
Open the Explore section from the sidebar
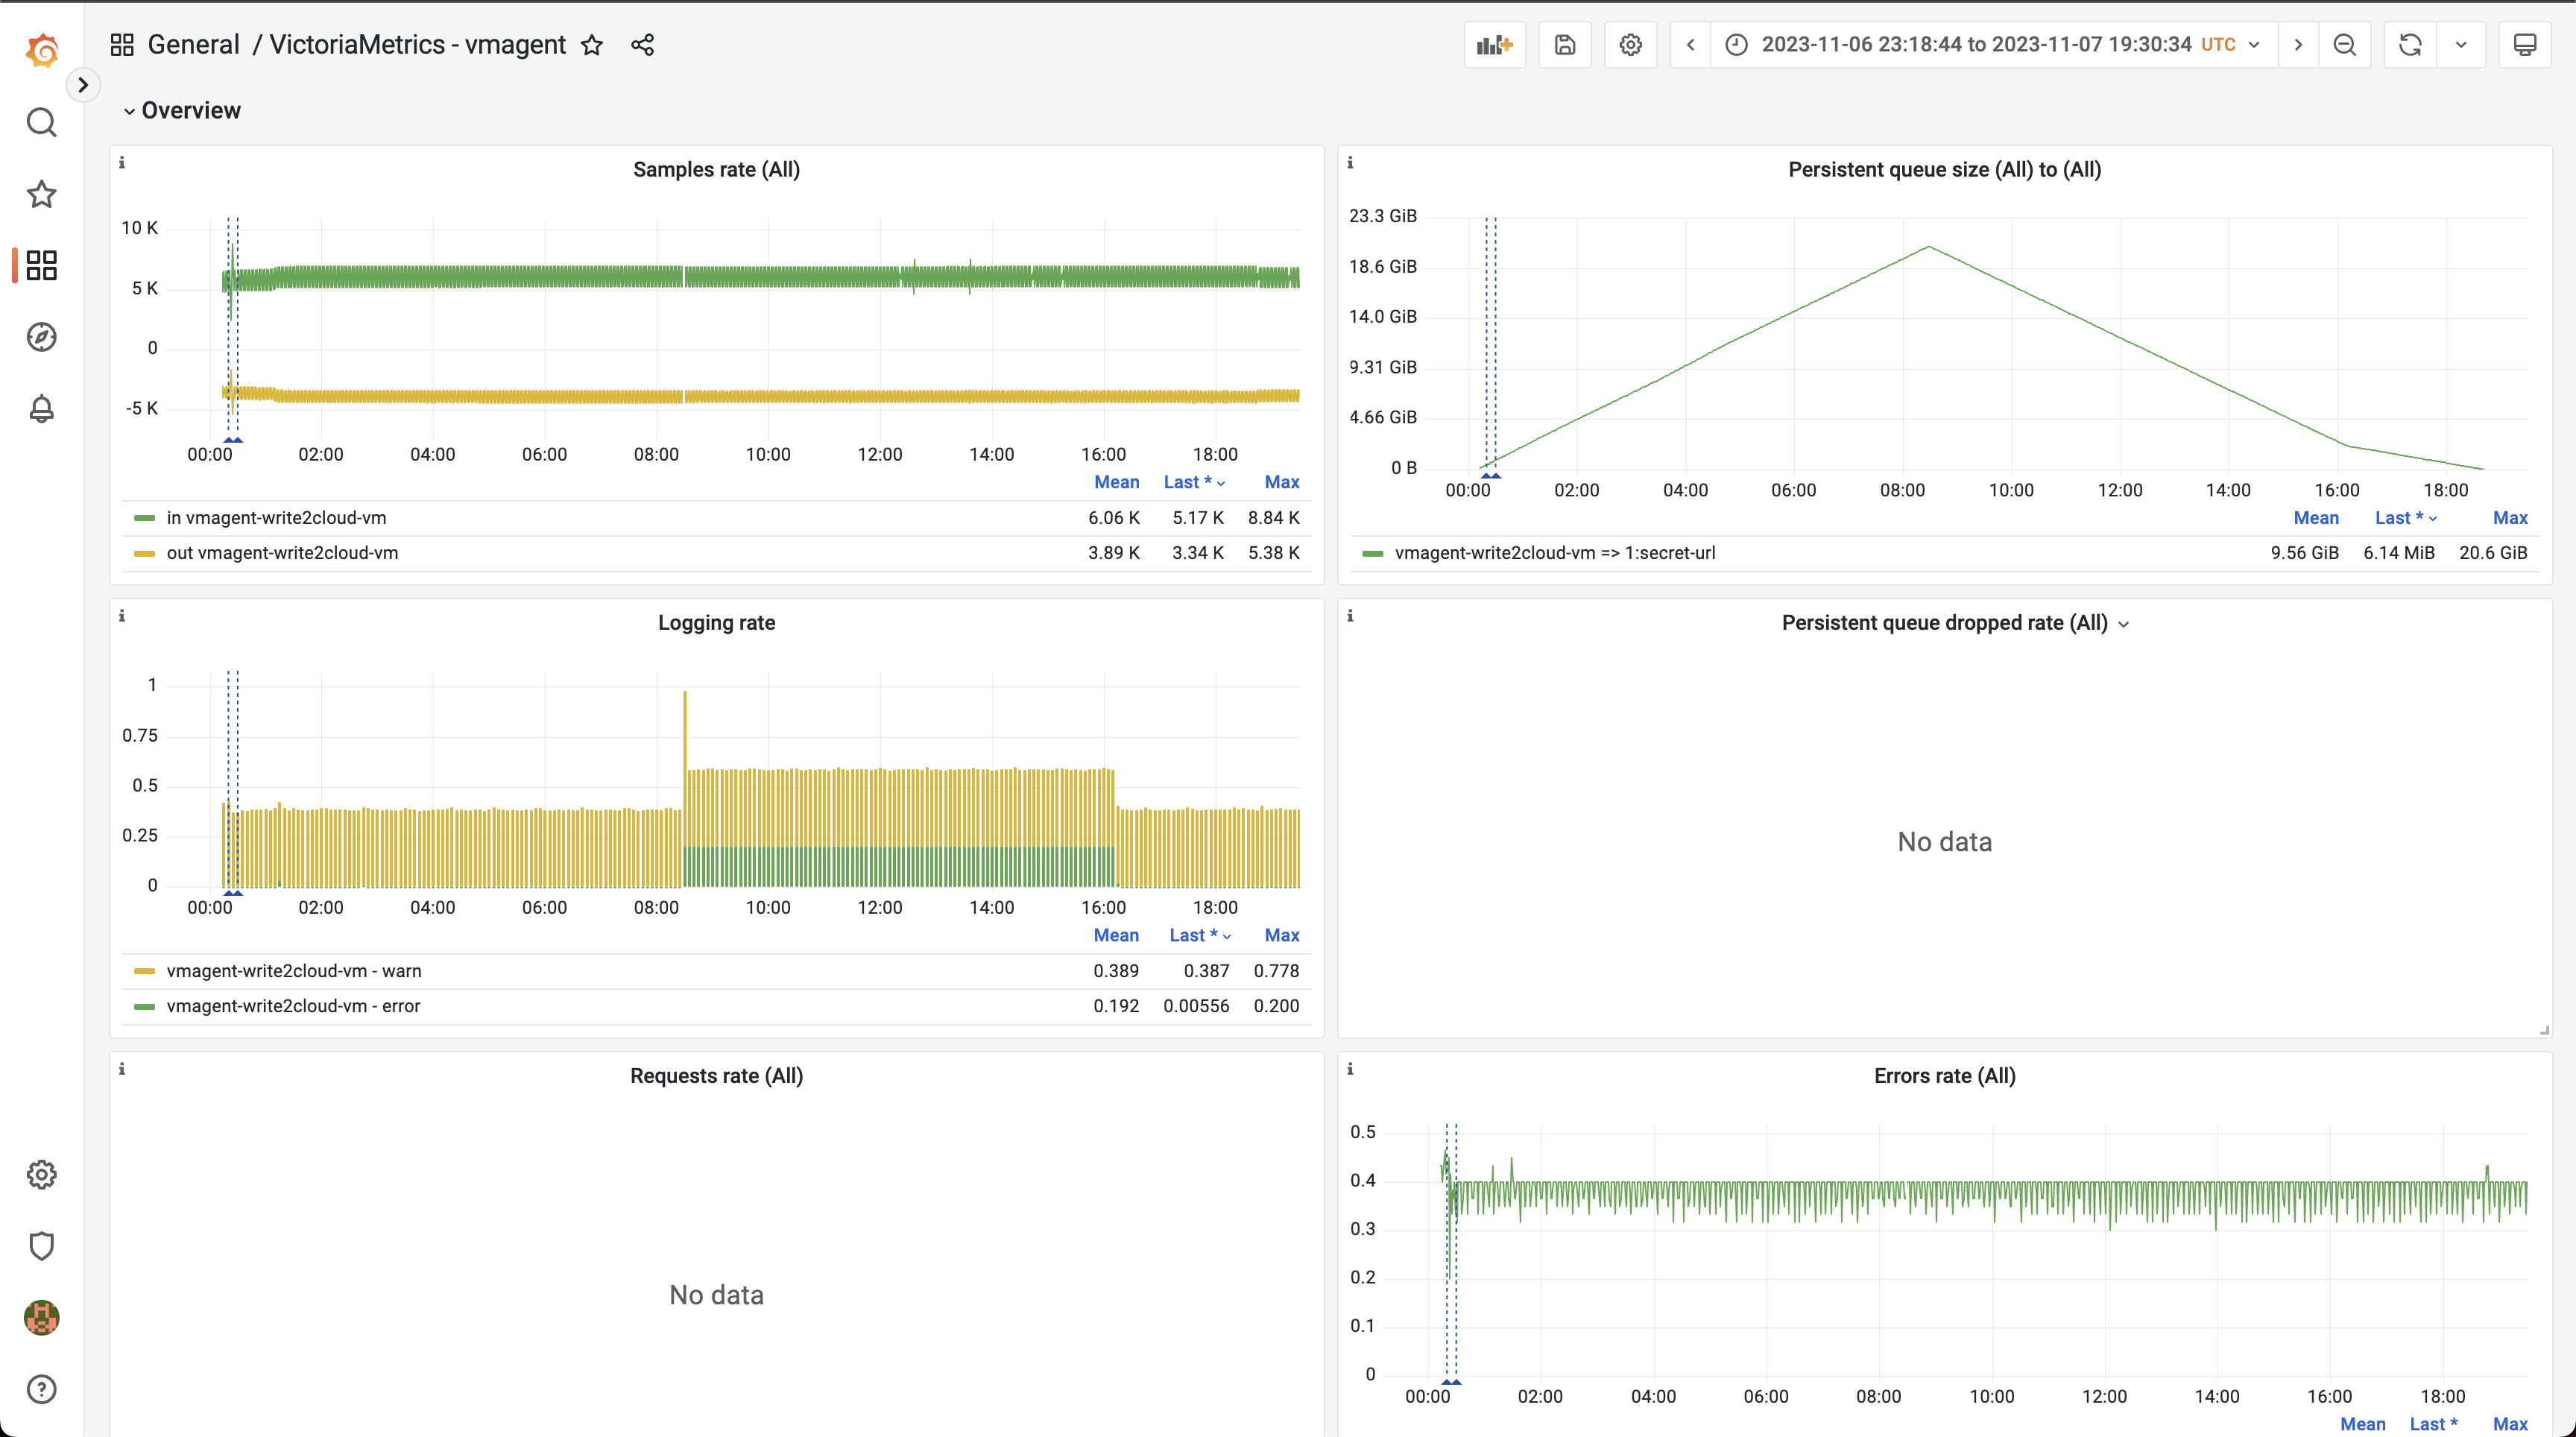[x=42, y=337]
